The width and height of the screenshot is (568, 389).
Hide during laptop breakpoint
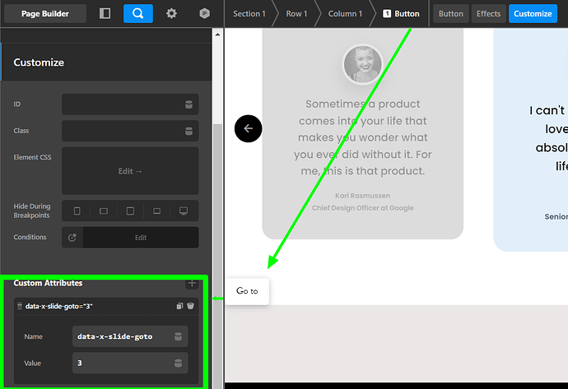pos(157,211)
